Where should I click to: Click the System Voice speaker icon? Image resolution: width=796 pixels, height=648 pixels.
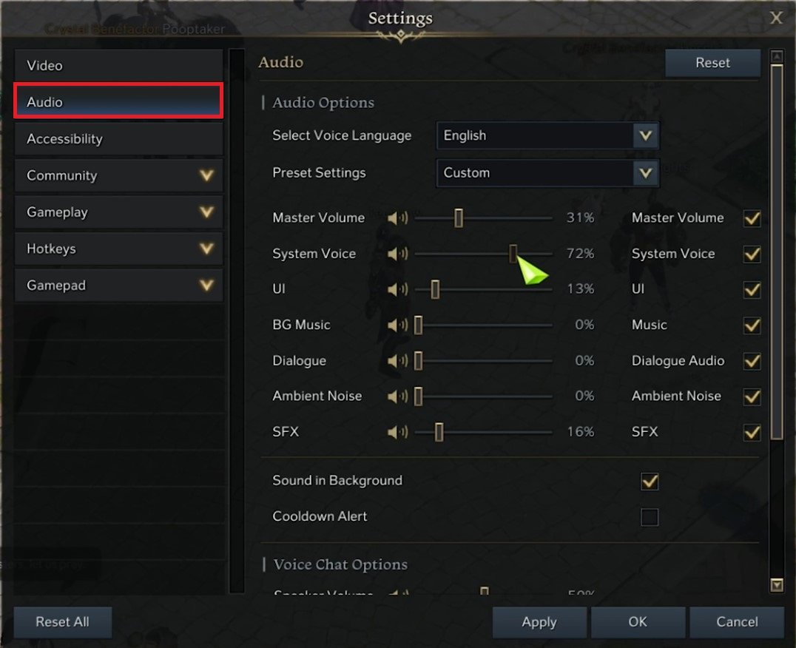click(x=397, y=254)
